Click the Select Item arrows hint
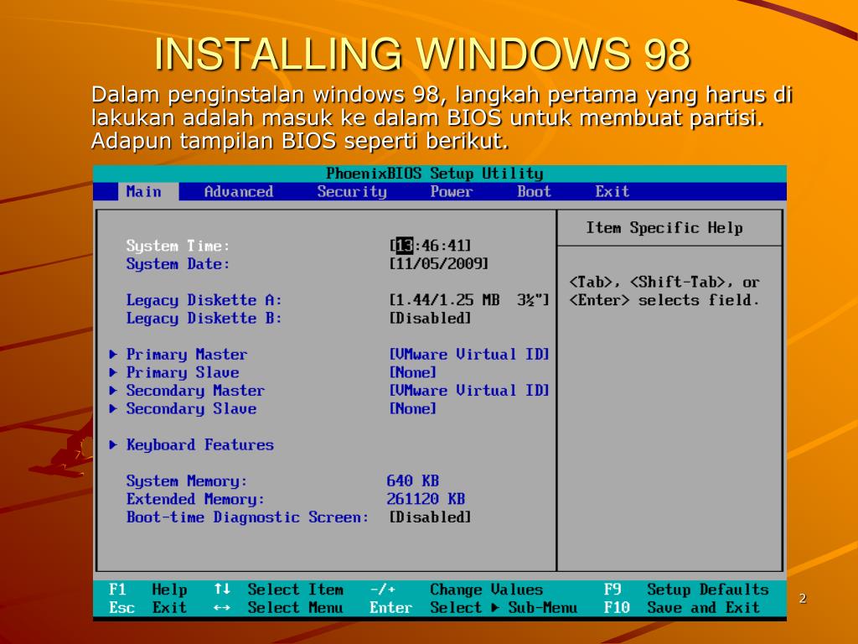The width and height of the screenshot is (858, 644). pyautogui.click(x=278, y=589)
